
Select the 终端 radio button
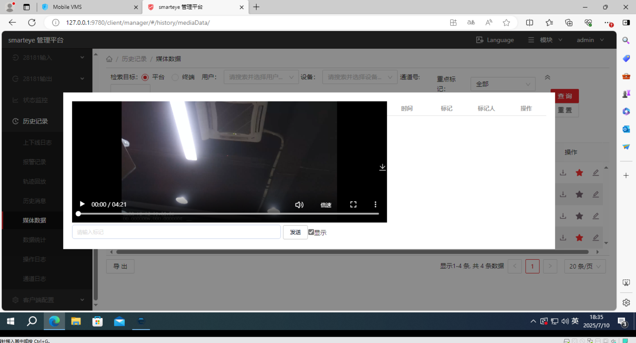coord(175,77)
